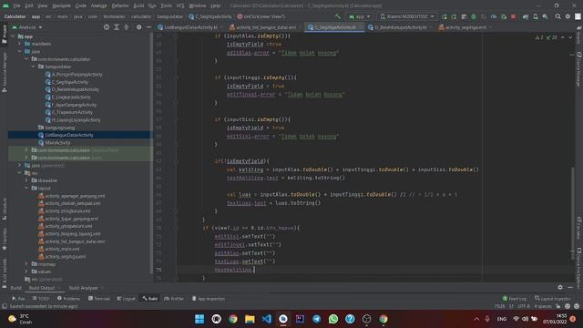Open File Explorer from taskbar

(250, 319)
